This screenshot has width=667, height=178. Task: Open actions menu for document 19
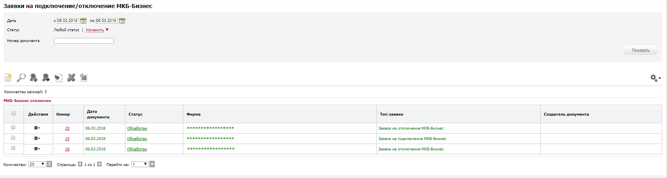37,138
